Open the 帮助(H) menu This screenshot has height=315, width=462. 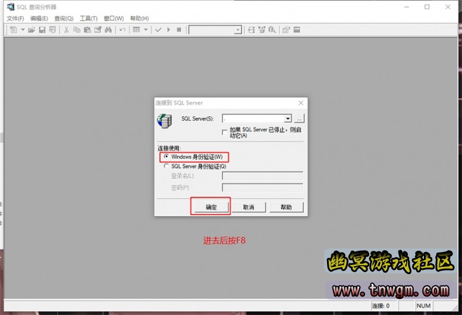[139, 18]
